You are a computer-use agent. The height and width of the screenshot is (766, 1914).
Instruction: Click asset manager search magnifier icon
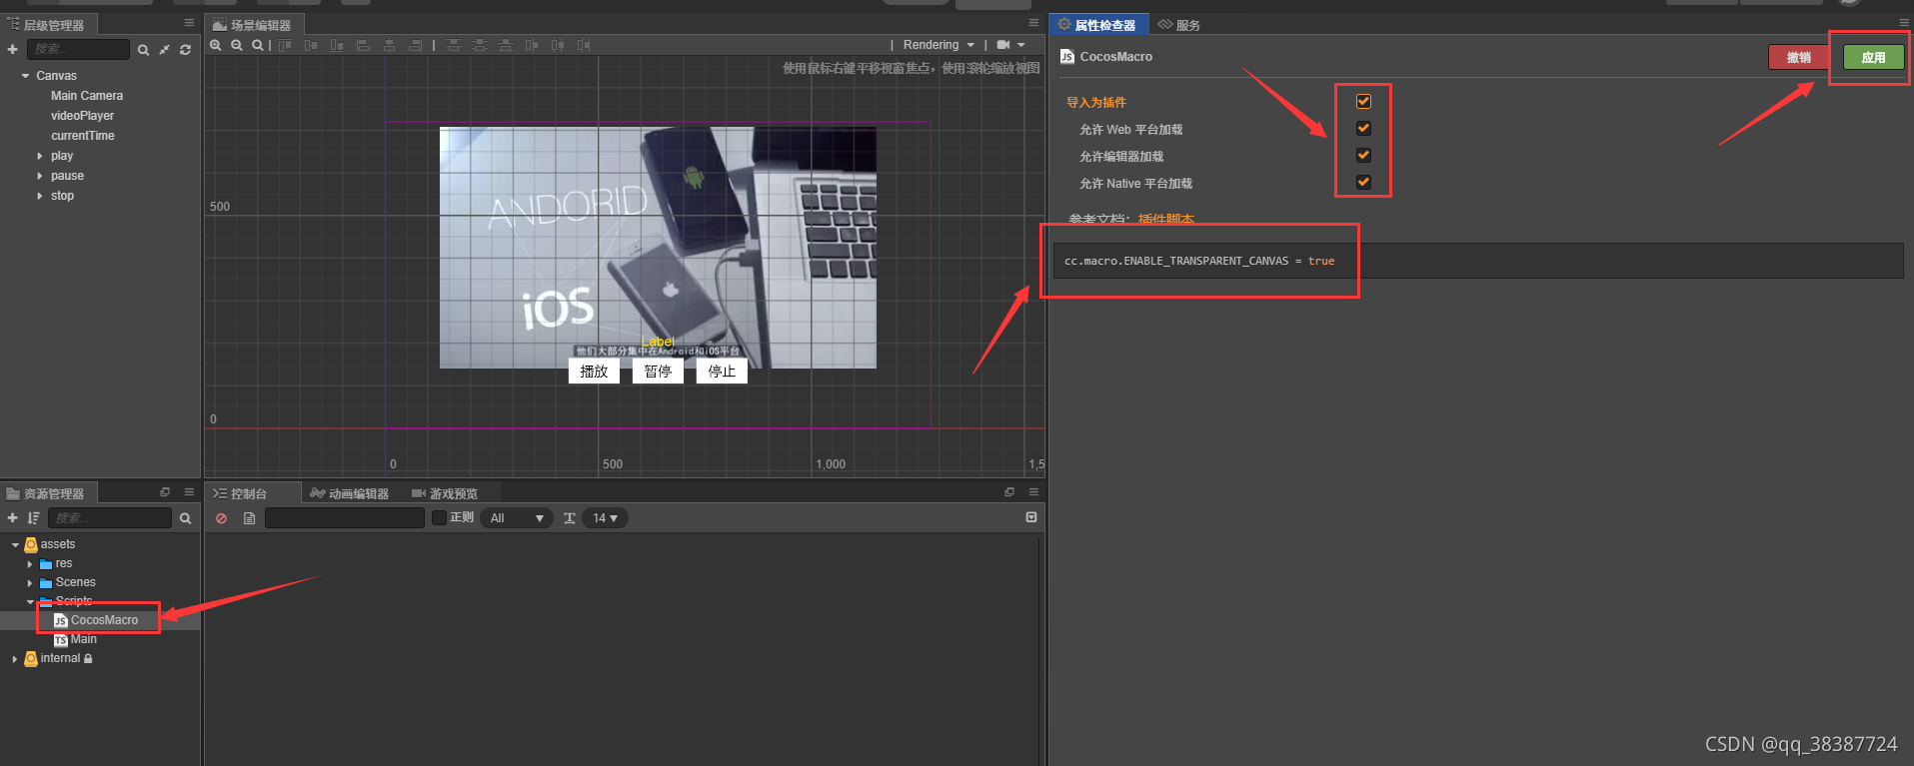[185, 518]
